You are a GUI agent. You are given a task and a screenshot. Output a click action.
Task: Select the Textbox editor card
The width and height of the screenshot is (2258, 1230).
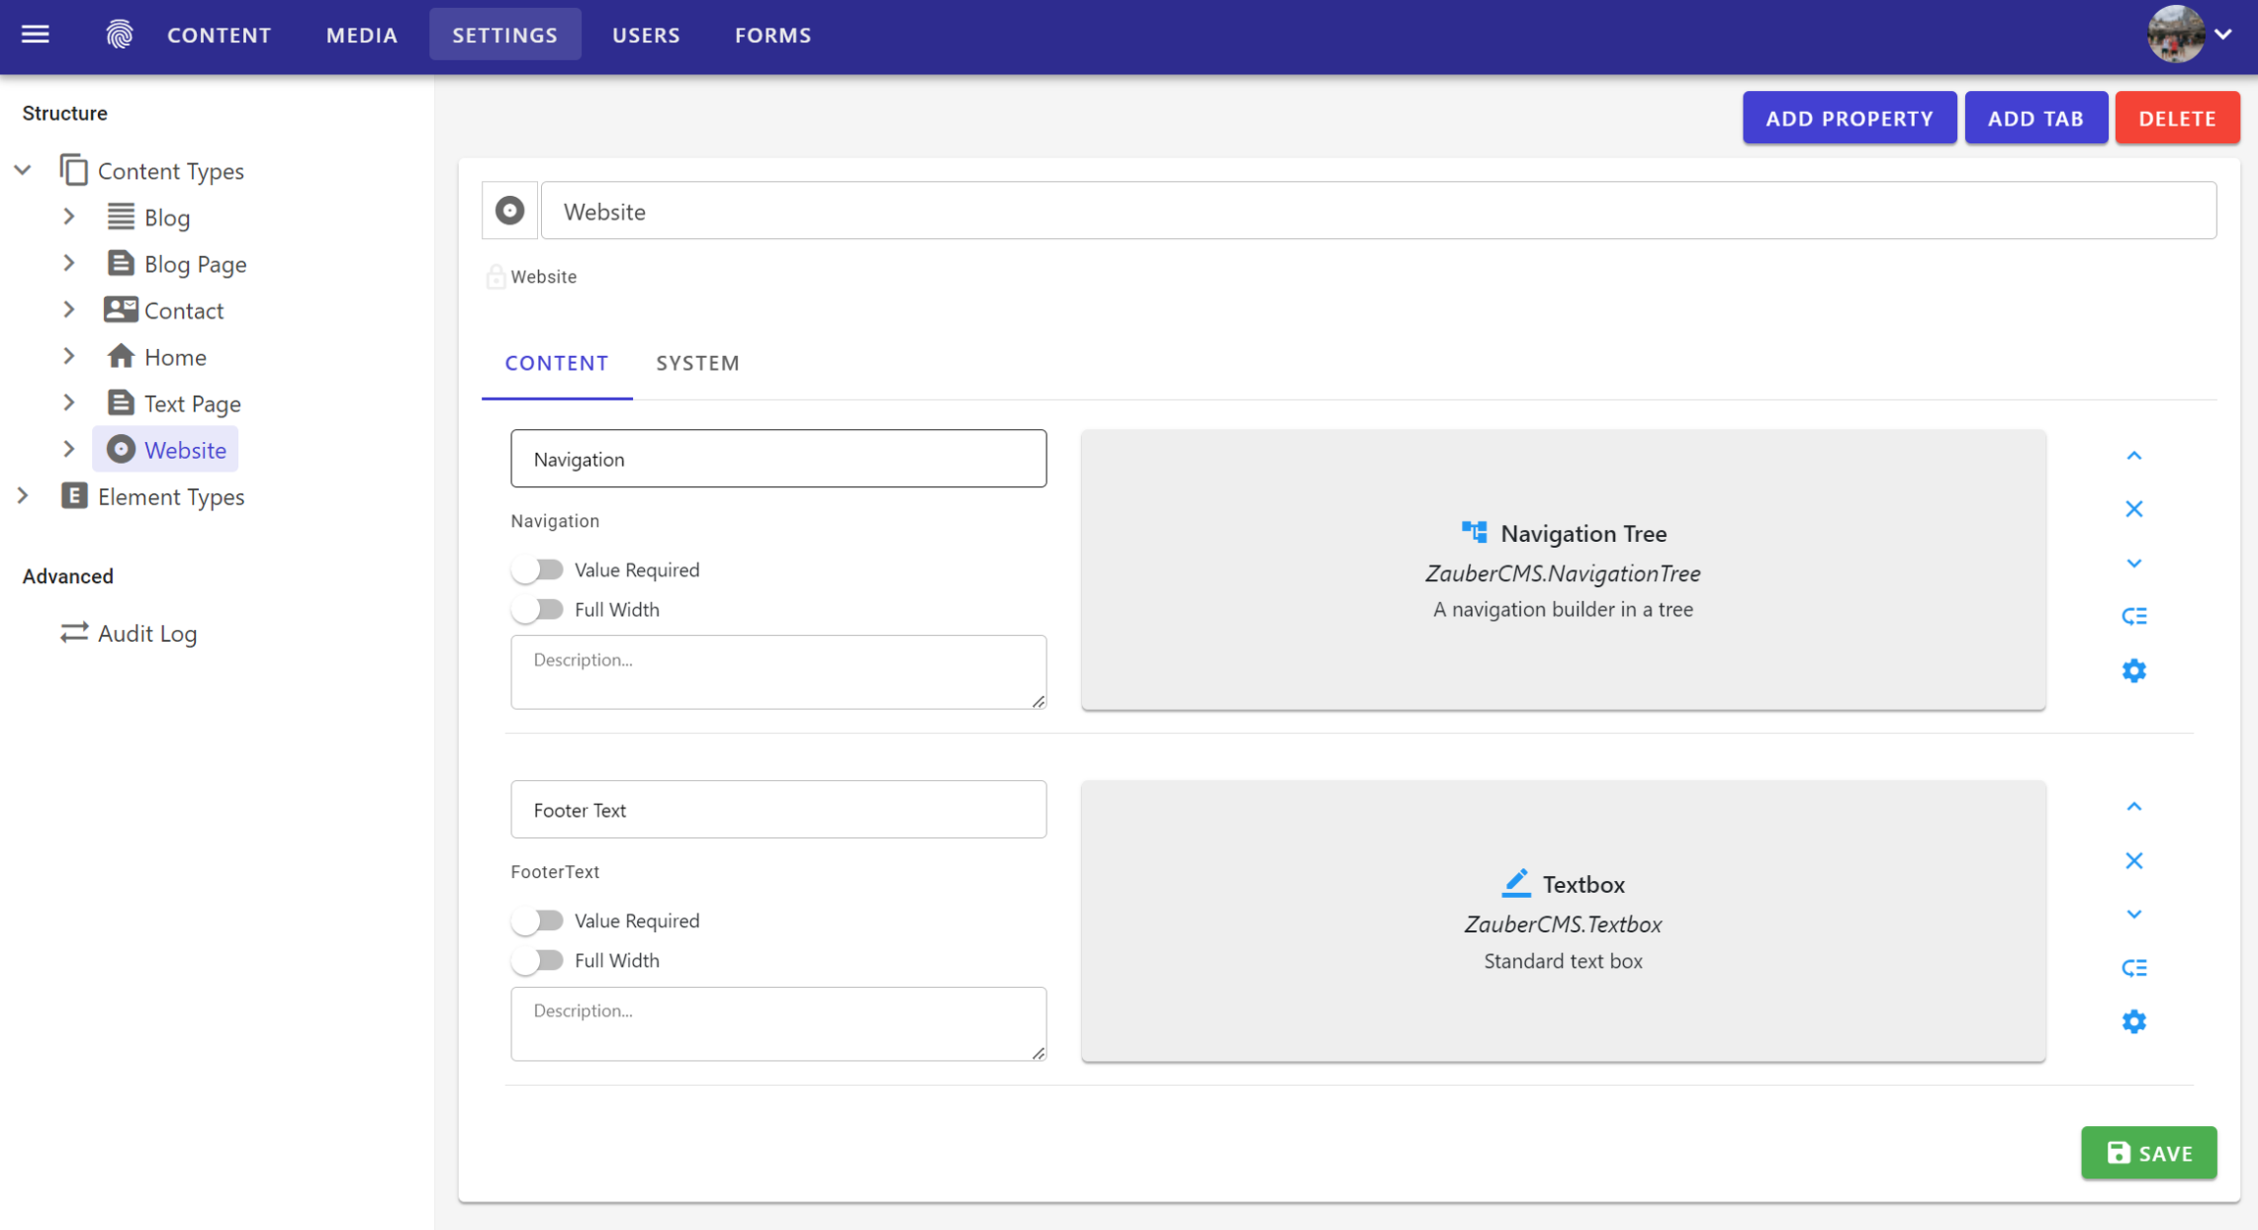[x=1562, y=921]
